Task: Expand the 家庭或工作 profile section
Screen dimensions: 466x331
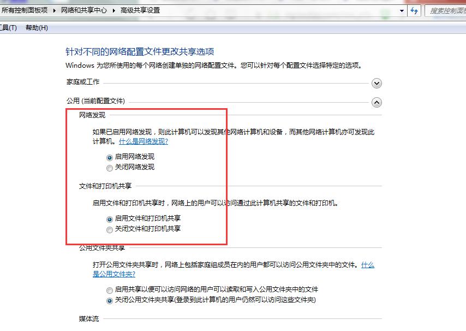Action: coord(377,83)
